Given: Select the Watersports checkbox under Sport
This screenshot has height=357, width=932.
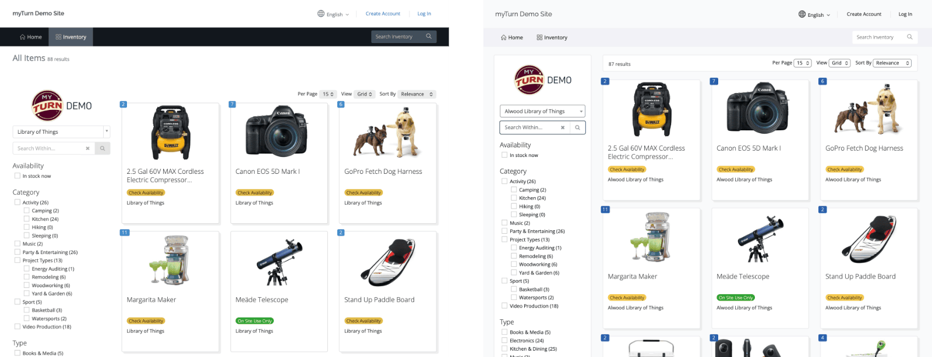Looking at the screenshot, I should 515,297.
